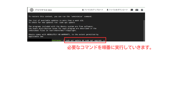
Task: Click the text 'individual files in /usr/share/doc/*/copyright.'
Action: pos(53,31)
